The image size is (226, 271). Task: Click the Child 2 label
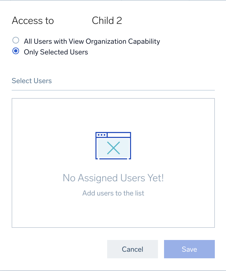[x=107, y=21]
